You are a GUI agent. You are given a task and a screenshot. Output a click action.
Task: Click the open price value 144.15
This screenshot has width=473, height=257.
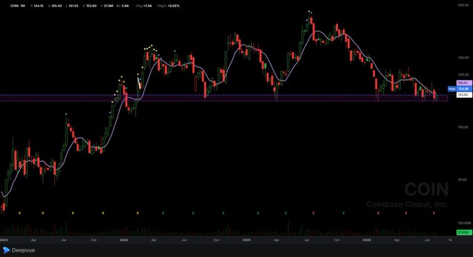coord(38,6)
